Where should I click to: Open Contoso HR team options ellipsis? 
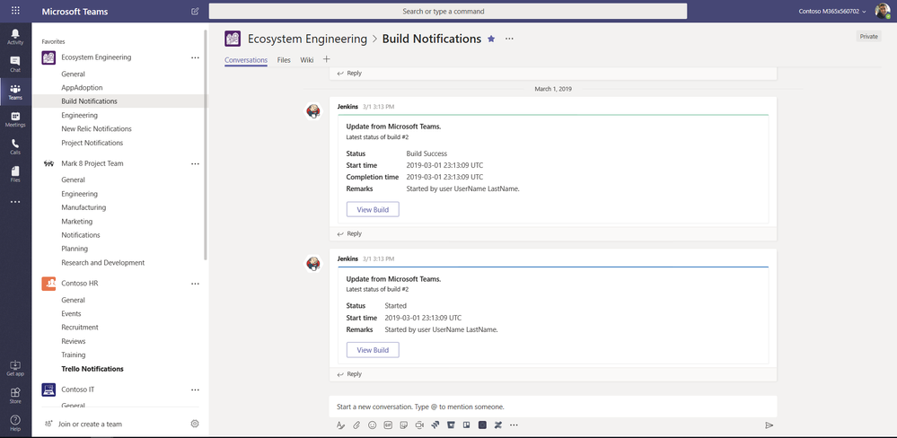195,284
